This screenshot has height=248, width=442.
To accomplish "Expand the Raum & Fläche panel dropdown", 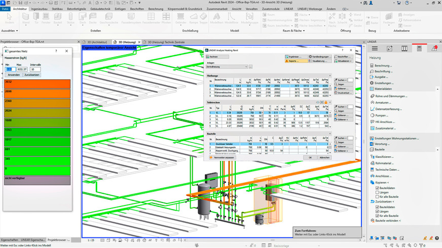I will point(293,31).
